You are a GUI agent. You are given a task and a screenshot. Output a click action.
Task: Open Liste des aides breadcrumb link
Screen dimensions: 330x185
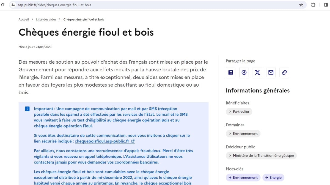coord(46,19)
